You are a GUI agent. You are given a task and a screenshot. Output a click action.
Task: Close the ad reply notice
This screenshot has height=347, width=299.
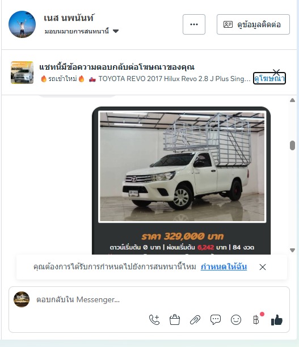[276, 72]
